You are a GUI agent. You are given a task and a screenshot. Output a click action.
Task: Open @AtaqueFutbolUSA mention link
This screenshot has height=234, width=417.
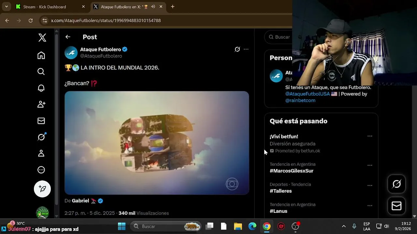[x=308, y=94]
